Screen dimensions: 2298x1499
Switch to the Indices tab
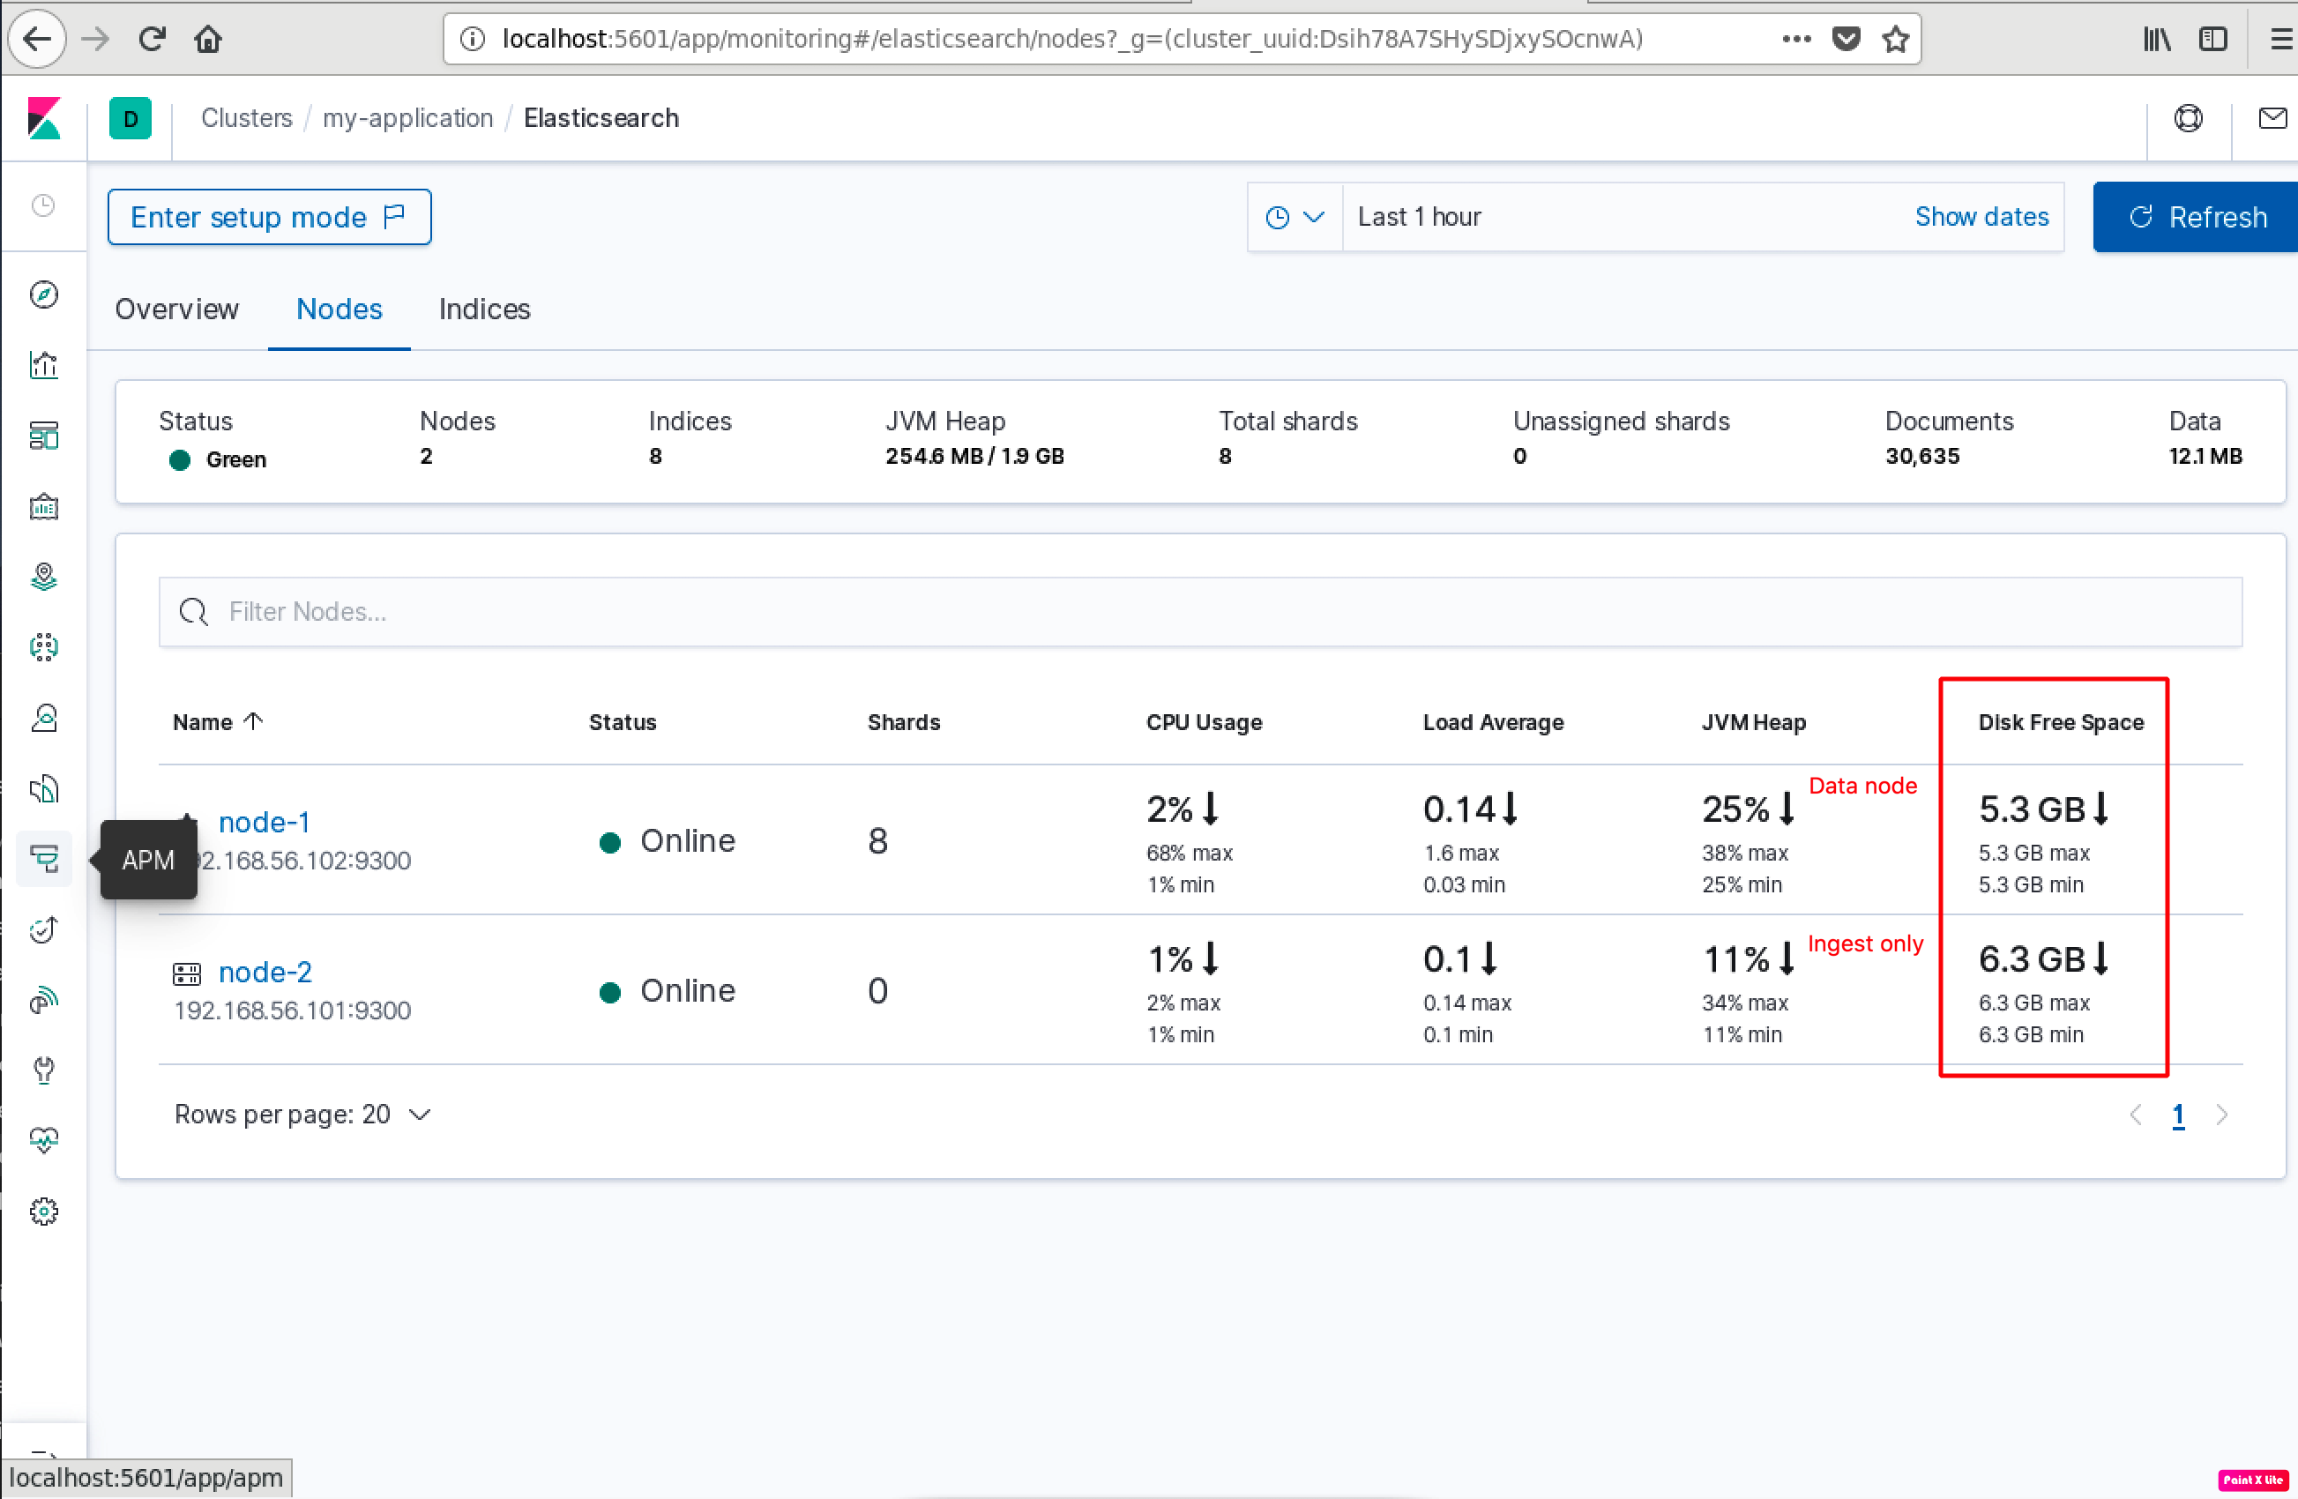pyautogui.click(x=485, y=309)
